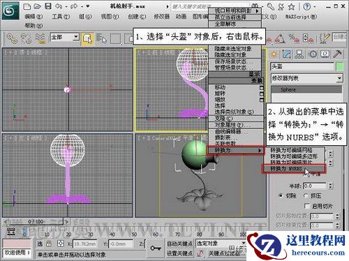Click Edit Named Selection Sets icon
Image resolution: width=349 pixels, height=261 pixels.
(x=325, y=38)
